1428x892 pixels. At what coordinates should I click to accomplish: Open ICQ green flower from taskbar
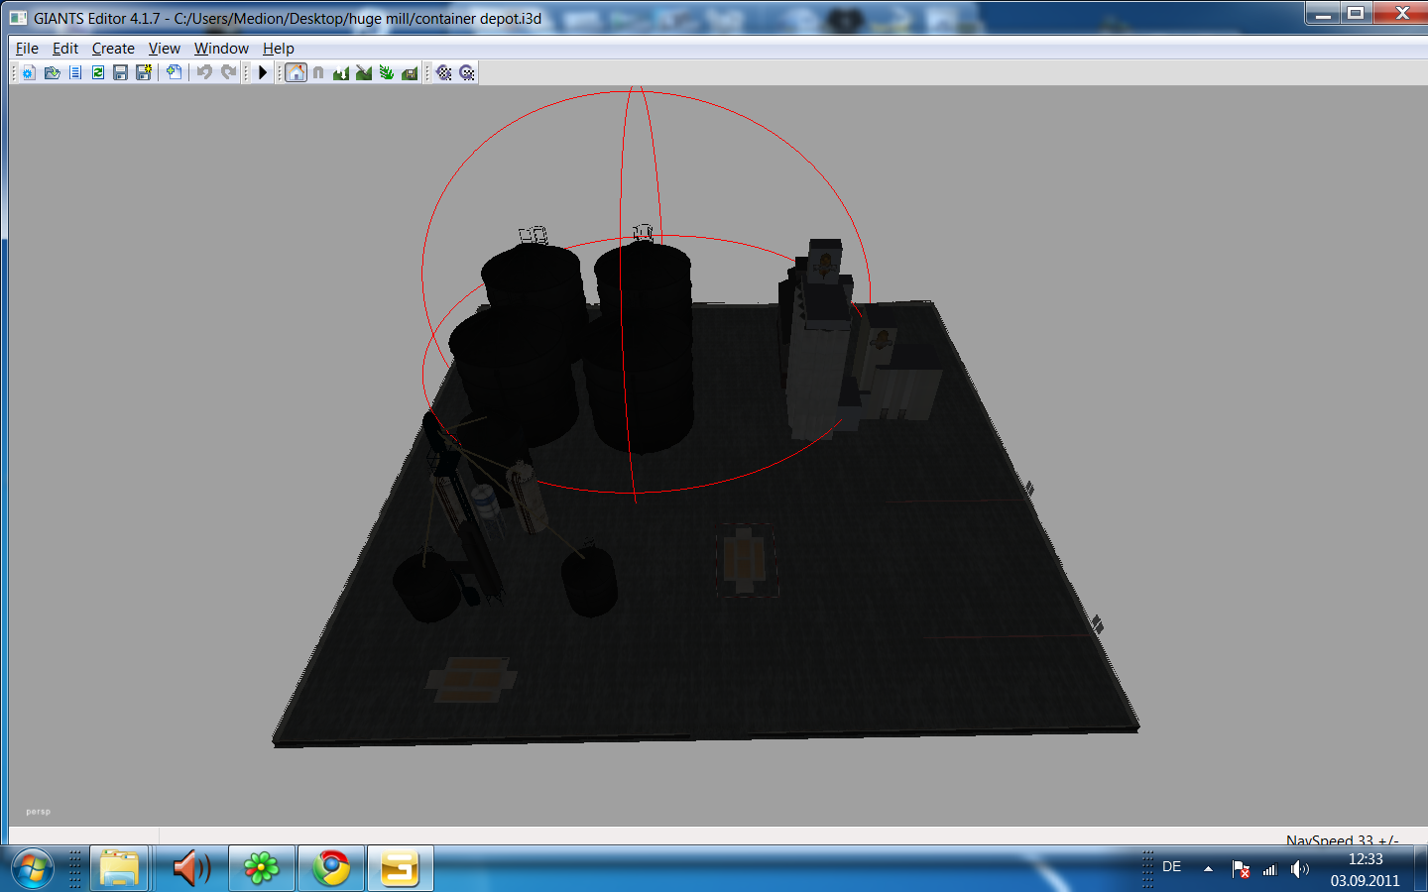pyautogui.click(x=262, y=868)
